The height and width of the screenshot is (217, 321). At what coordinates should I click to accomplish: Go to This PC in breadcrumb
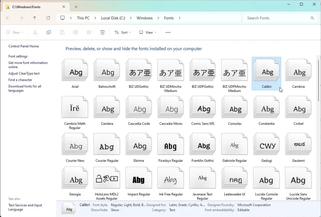[83, 18]
